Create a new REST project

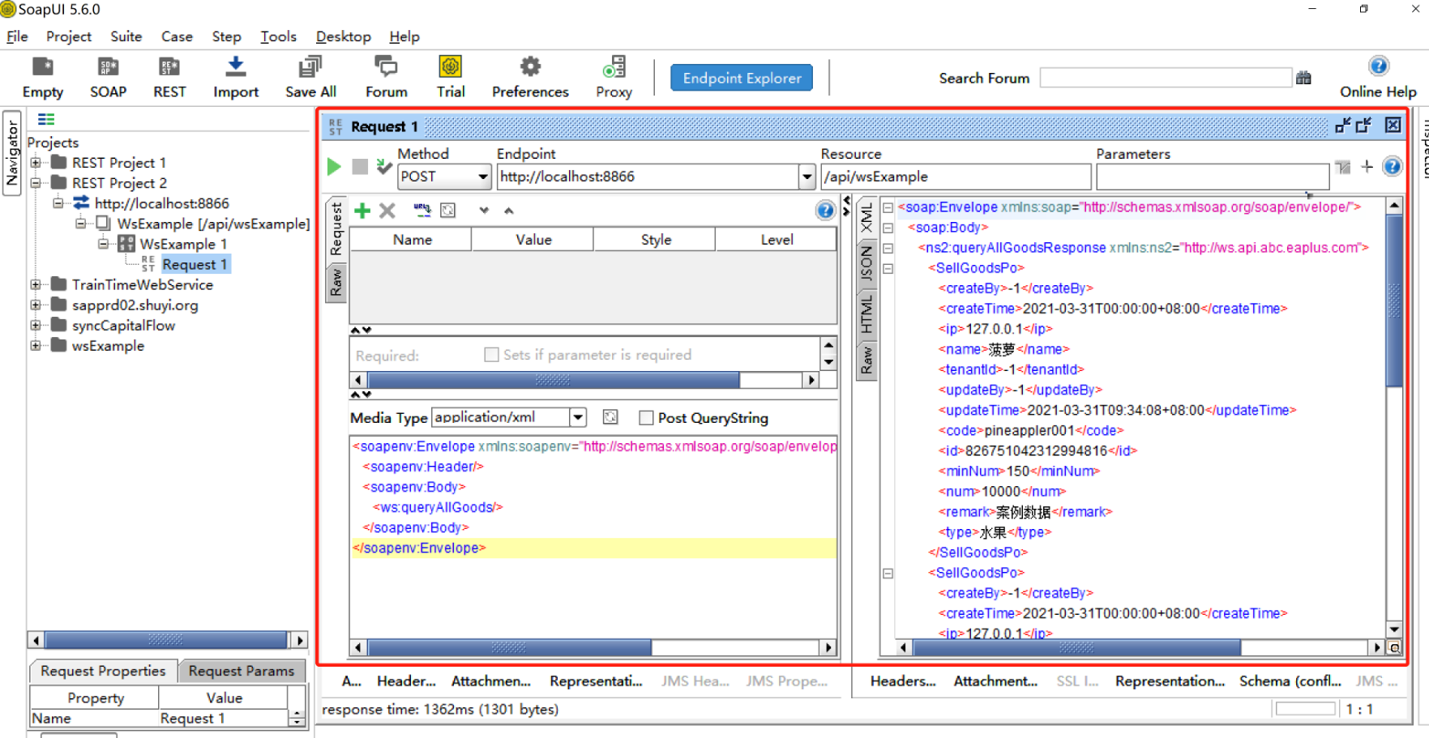click(169, 78)
